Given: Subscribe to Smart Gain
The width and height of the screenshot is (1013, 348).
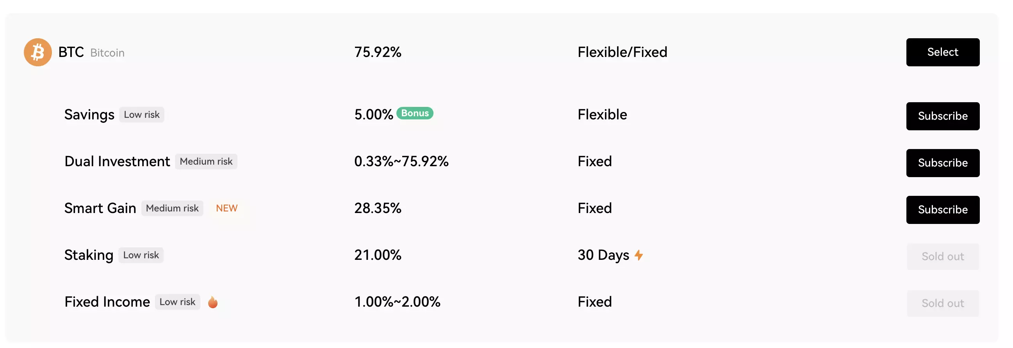Looking at the screenshot, I should pos(942,210).
